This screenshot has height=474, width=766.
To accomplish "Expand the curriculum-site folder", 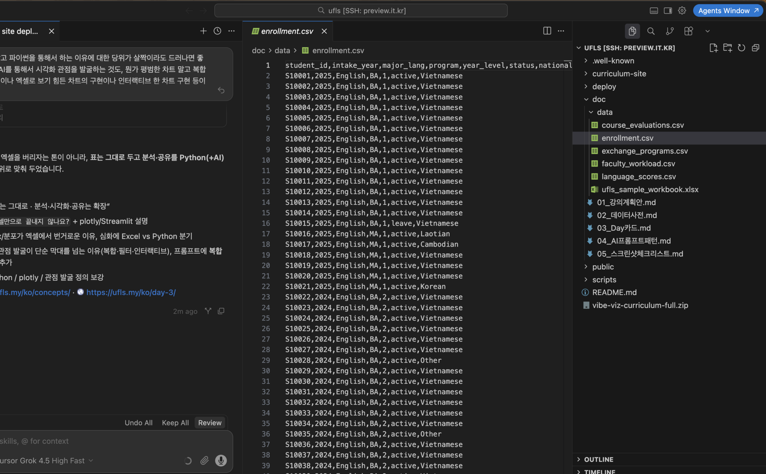I will click(619, 74).
